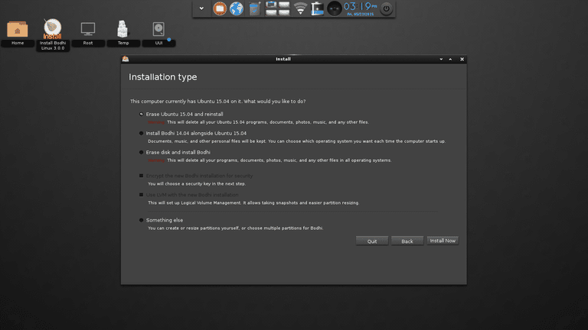The height and width of the screenshot is (330, 588).
Task: Switch to the bottom-left virtual desktop in pager
Action: pyautogui.click(x=271, y=12)
